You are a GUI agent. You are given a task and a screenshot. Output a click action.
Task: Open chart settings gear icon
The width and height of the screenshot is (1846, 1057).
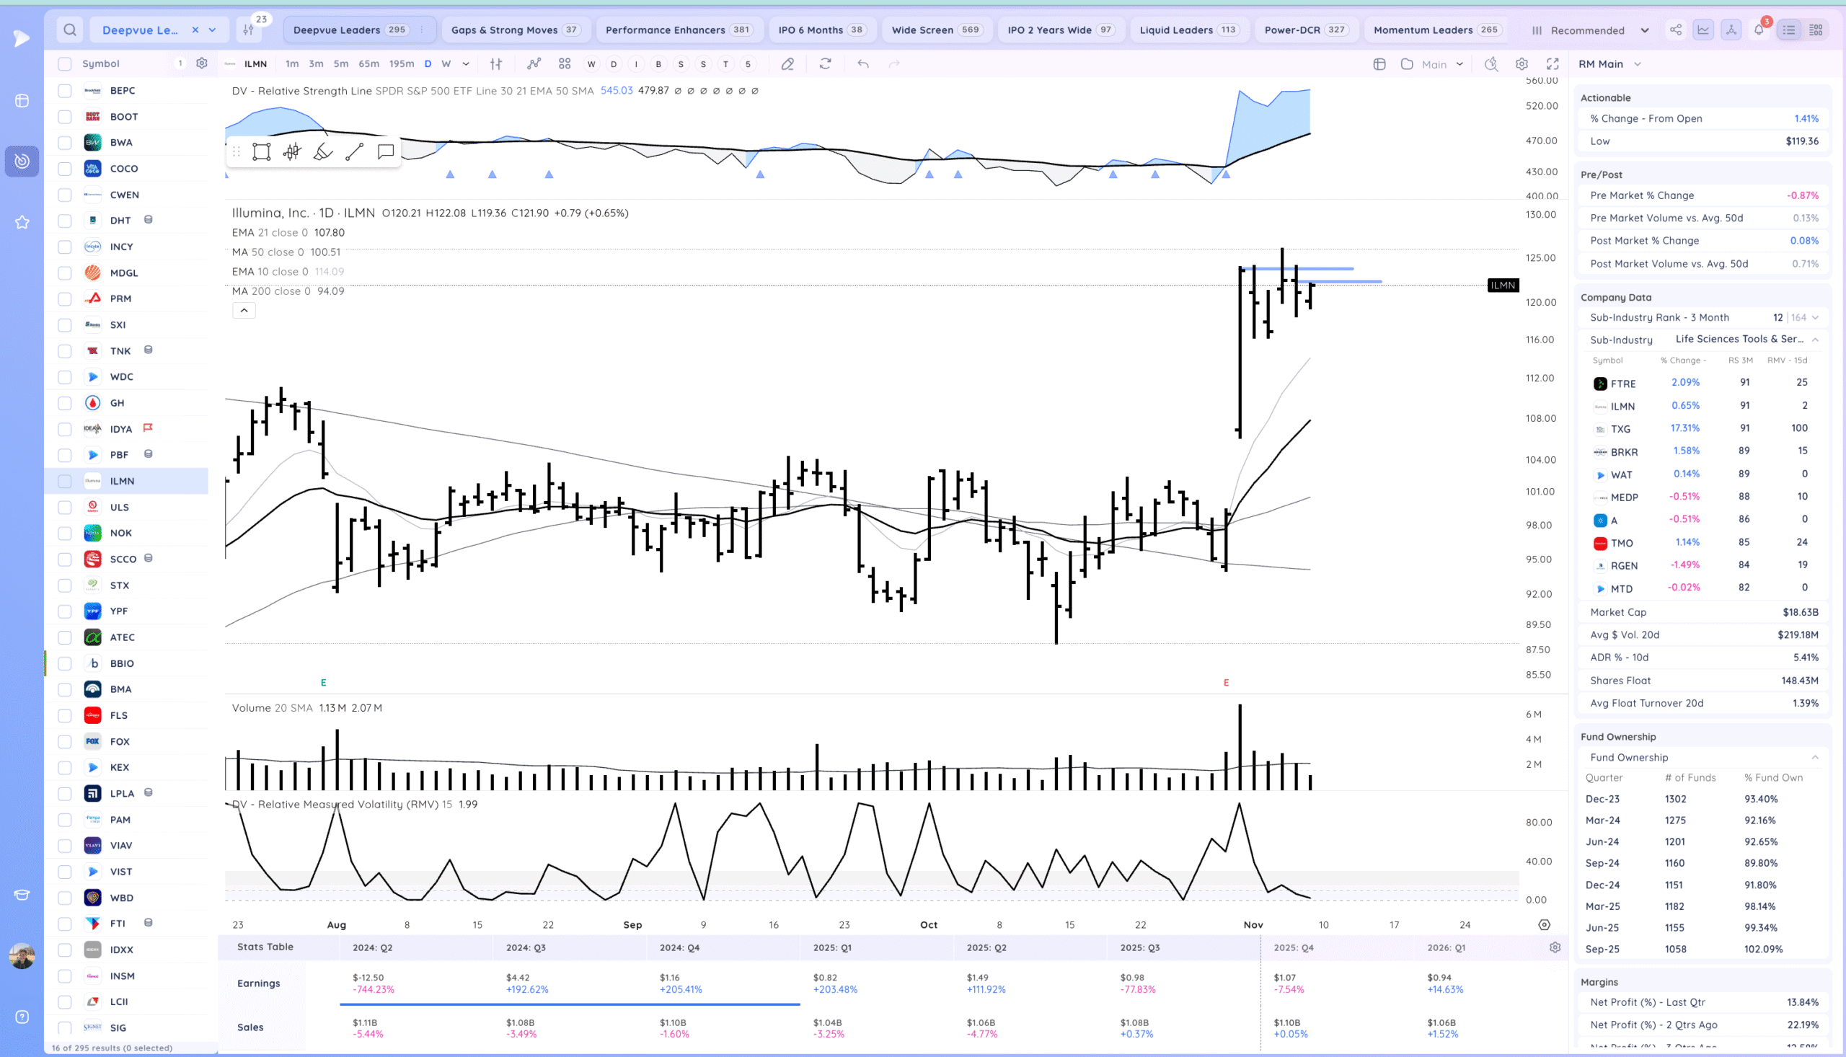tap(1522, 64)
